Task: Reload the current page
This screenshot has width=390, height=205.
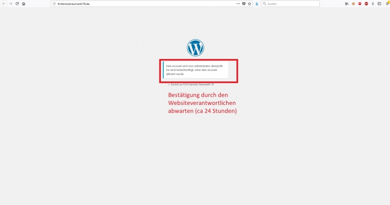Action: point(17,4)
